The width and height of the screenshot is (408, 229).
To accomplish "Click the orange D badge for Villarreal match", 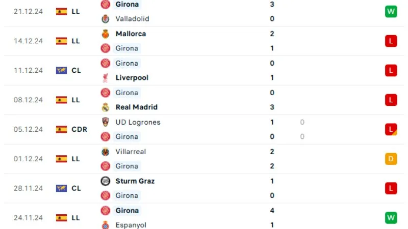I will tap(391, 159).
